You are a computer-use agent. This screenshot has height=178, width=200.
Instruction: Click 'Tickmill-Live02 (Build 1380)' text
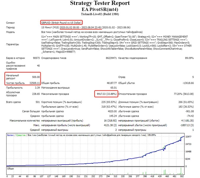(100, 14)
